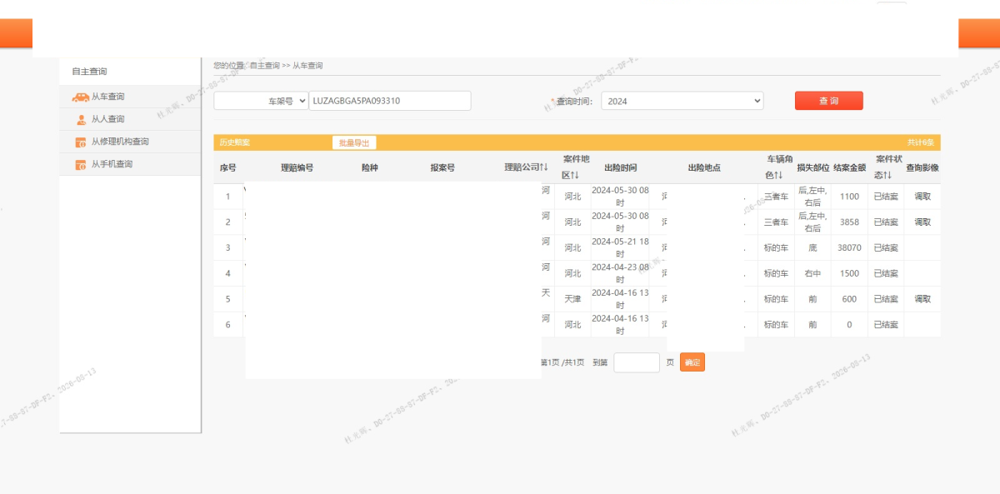
Task: Click the settlement amount 0 in row 6
Action: [x=849, y=325]
